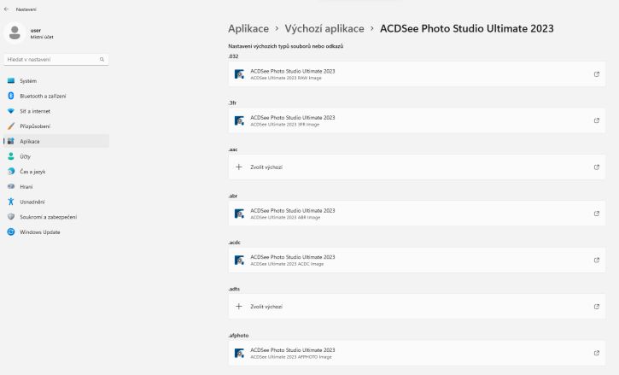Image resolution: width=619 pixels, height=375 pixels.
Task: Open Účty category
Action: [x=56, y=156]
